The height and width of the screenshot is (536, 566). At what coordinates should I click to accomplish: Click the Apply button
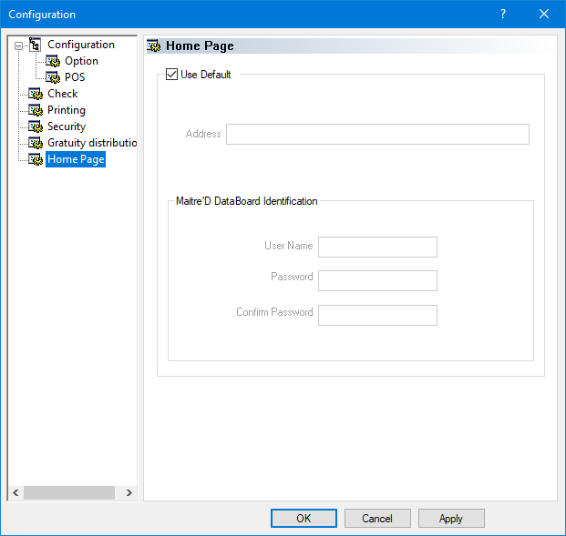click(451, 518)
